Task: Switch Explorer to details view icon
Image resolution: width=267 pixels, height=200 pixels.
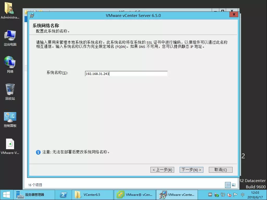Action: coord(228,185)
